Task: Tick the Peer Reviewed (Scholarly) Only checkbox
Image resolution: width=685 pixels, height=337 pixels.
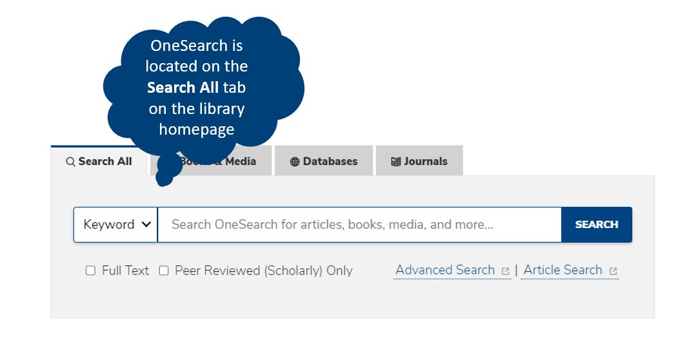Action: click(164, 271)
